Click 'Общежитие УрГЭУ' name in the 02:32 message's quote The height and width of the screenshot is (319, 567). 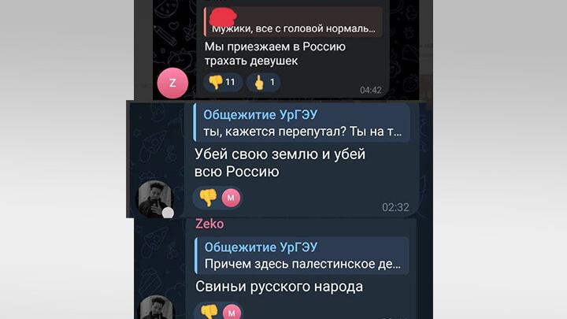[260, 115]
